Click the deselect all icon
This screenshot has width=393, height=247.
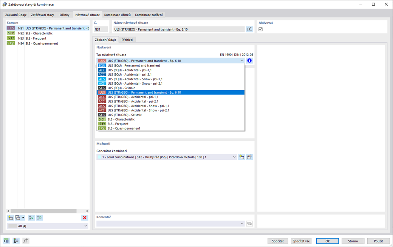[x=39, y=218]
